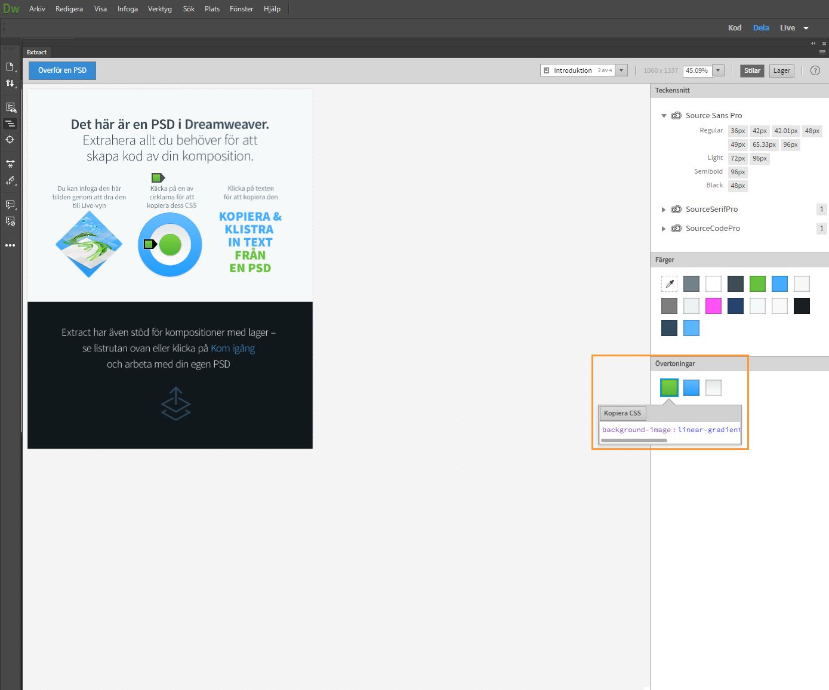Select the green gradient swatch in Övertoningar
Screen dimensions: 829x690
click(x=669, y=388)
